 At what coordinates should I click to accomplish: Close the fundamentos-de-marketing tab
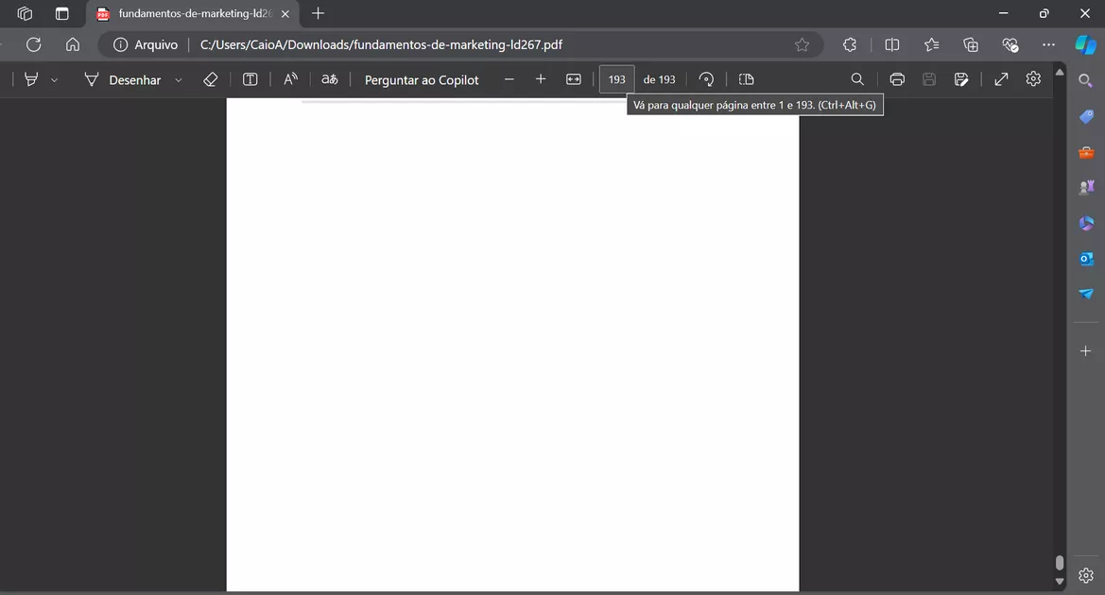pyautogui.click(x=285, y=13)
